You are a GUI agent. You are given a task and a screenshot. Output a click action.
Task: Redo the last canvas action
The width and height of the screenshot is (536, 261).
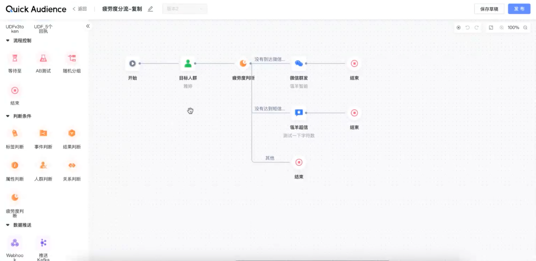(477, 28)
